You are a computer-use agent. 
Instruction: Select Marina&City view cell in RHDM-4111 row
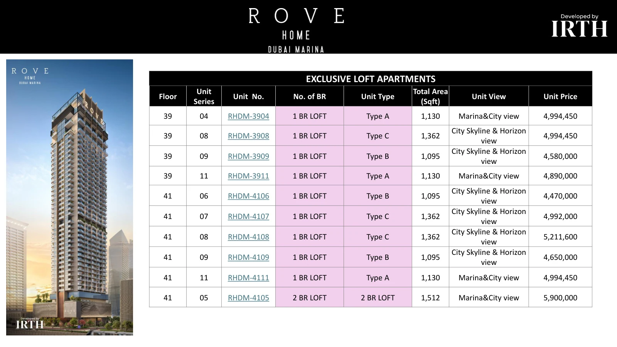click(489, 278)
